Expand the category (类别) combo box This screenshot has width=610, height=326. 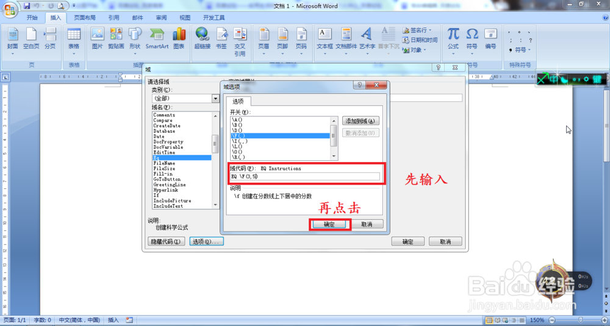pyautogui.click(x=215, y=99)
